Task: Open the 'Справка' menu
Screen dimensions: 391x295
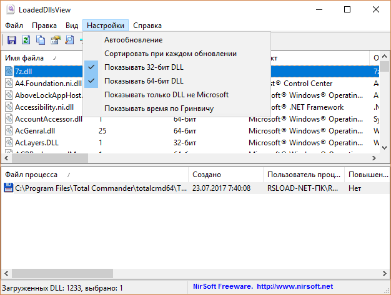Action: click(147, 26)
